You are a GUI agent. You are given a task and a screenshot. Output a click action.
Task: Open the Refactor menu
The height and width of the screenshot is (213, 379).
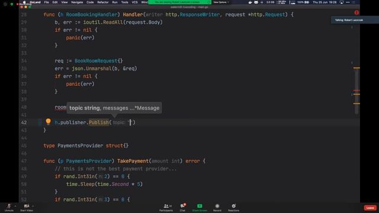pyautogui.click(x=103, y=2)
